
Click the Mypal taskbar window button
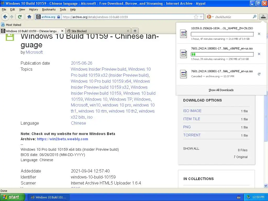48,197
